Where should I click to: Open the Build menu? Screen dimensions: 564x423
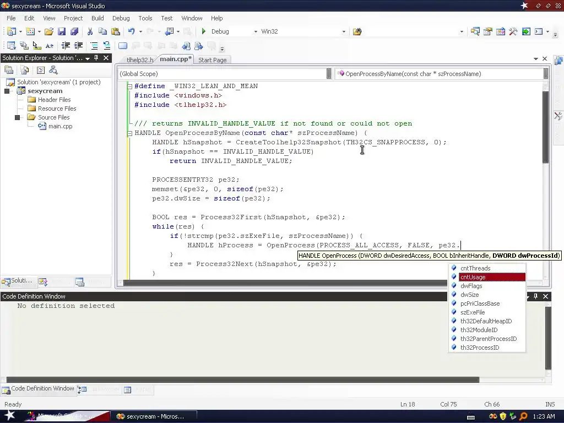coord(97,18)
